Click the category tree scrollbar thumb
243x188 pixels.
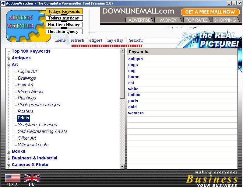122,76
